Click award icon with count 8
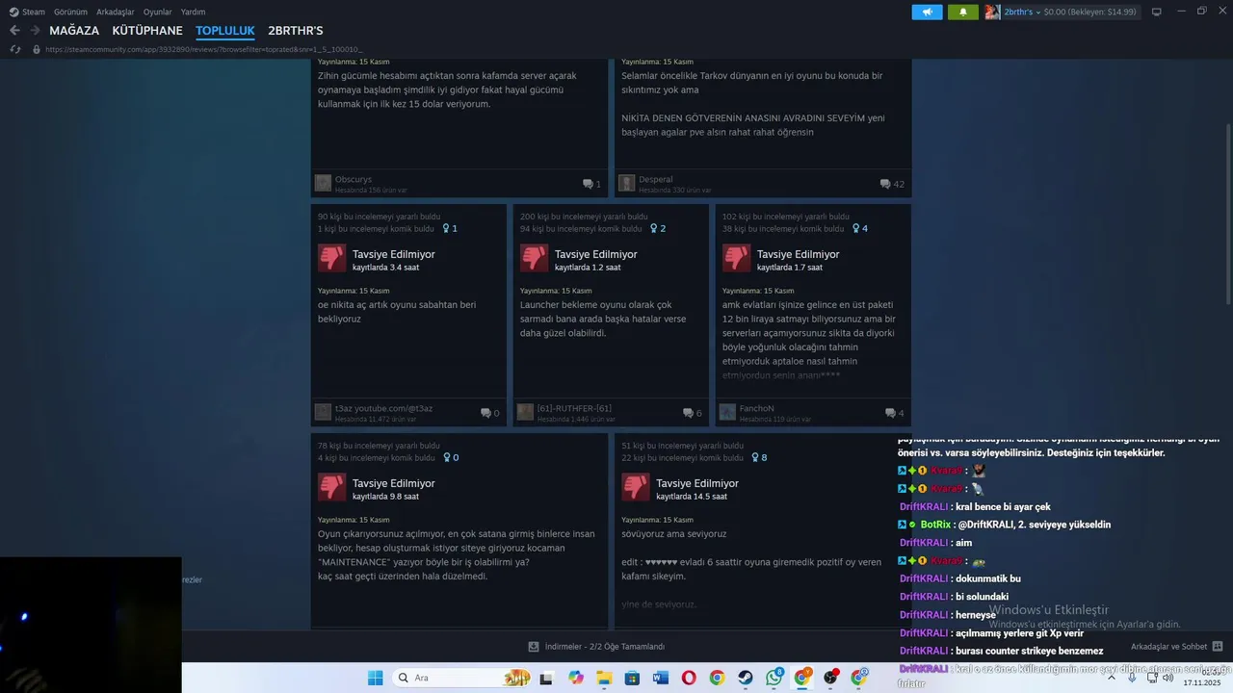The width and height of the screenshot is (1233, 693). [755, 458]
